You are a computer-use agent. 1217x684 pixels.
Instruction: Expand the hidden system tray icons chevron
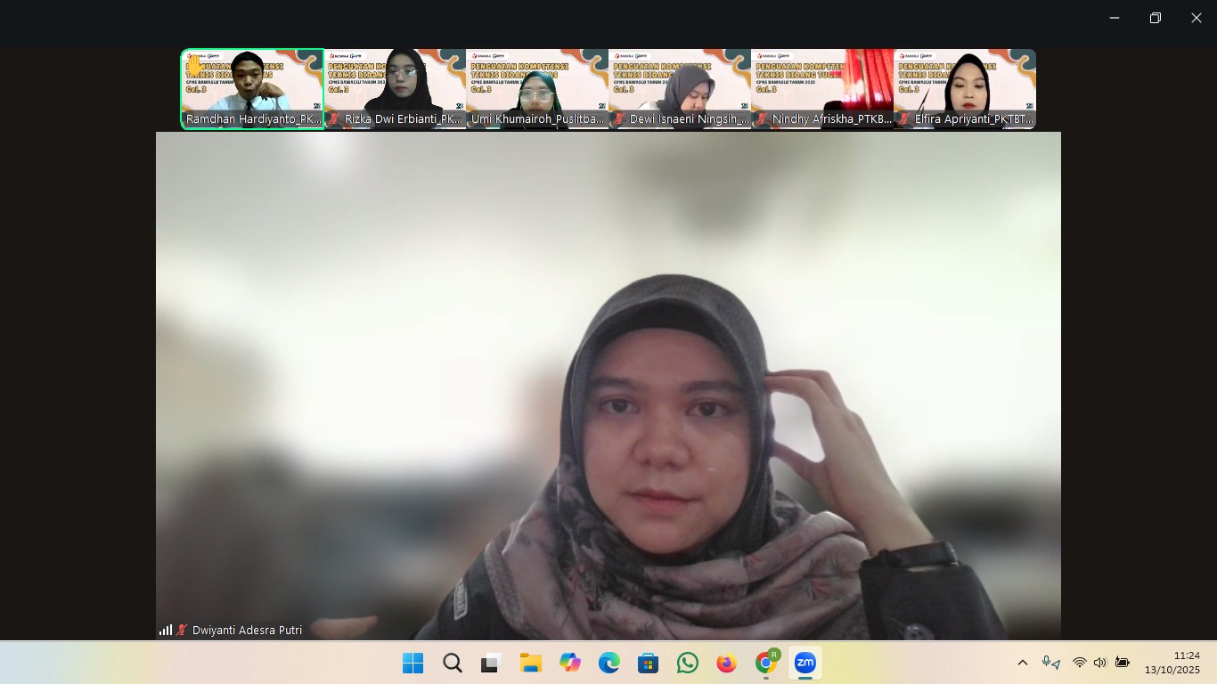[1023, 663]
